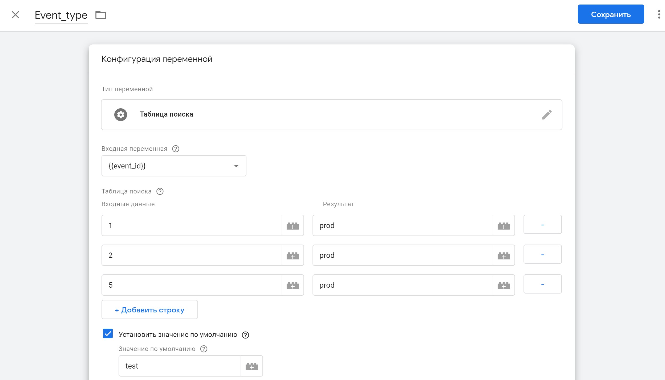Remove lookup row with input 2
Screen dimensions: 665x380
tap(542, 254)
